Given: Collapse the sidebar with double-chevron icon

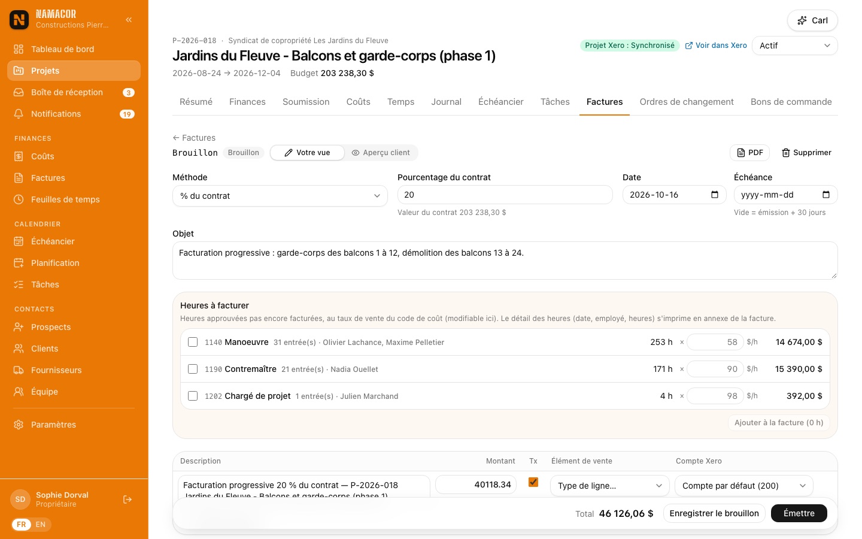Looking at the screenshot, I should pyautogui.click(x=129, y=20).
